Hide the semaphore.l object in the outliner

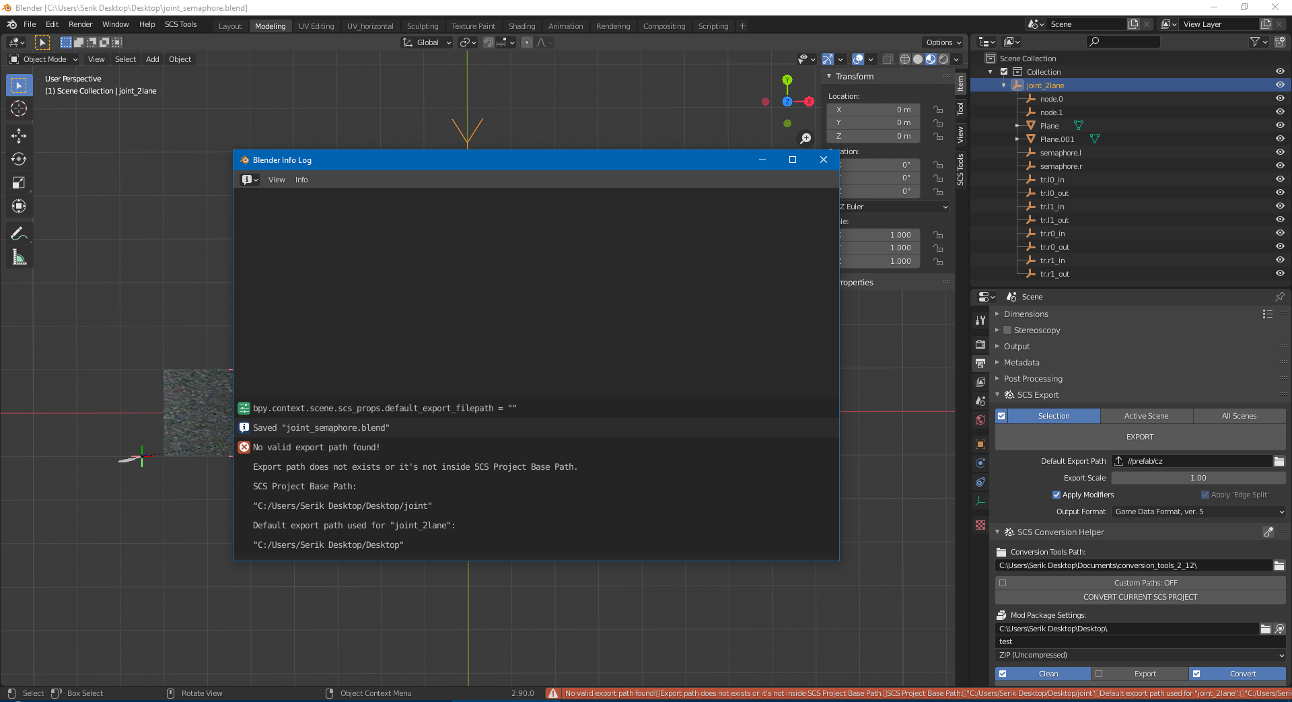pos(1280,152)
